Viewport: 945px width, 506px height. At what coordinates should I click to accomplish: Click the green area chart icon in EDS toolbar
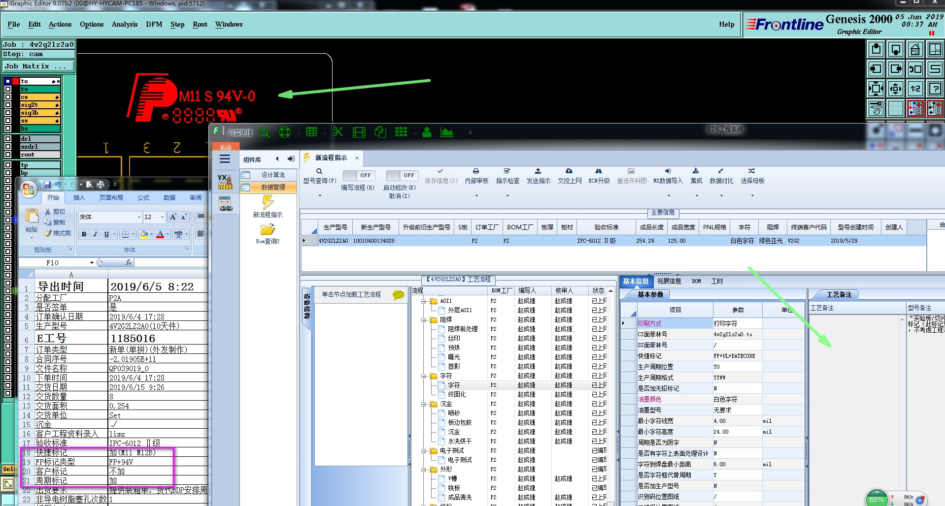click(x=447, y=132)
